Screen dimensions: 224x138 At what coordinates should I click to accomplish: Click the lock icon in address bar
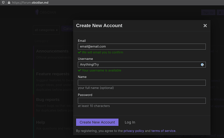[x=9, y=2]
